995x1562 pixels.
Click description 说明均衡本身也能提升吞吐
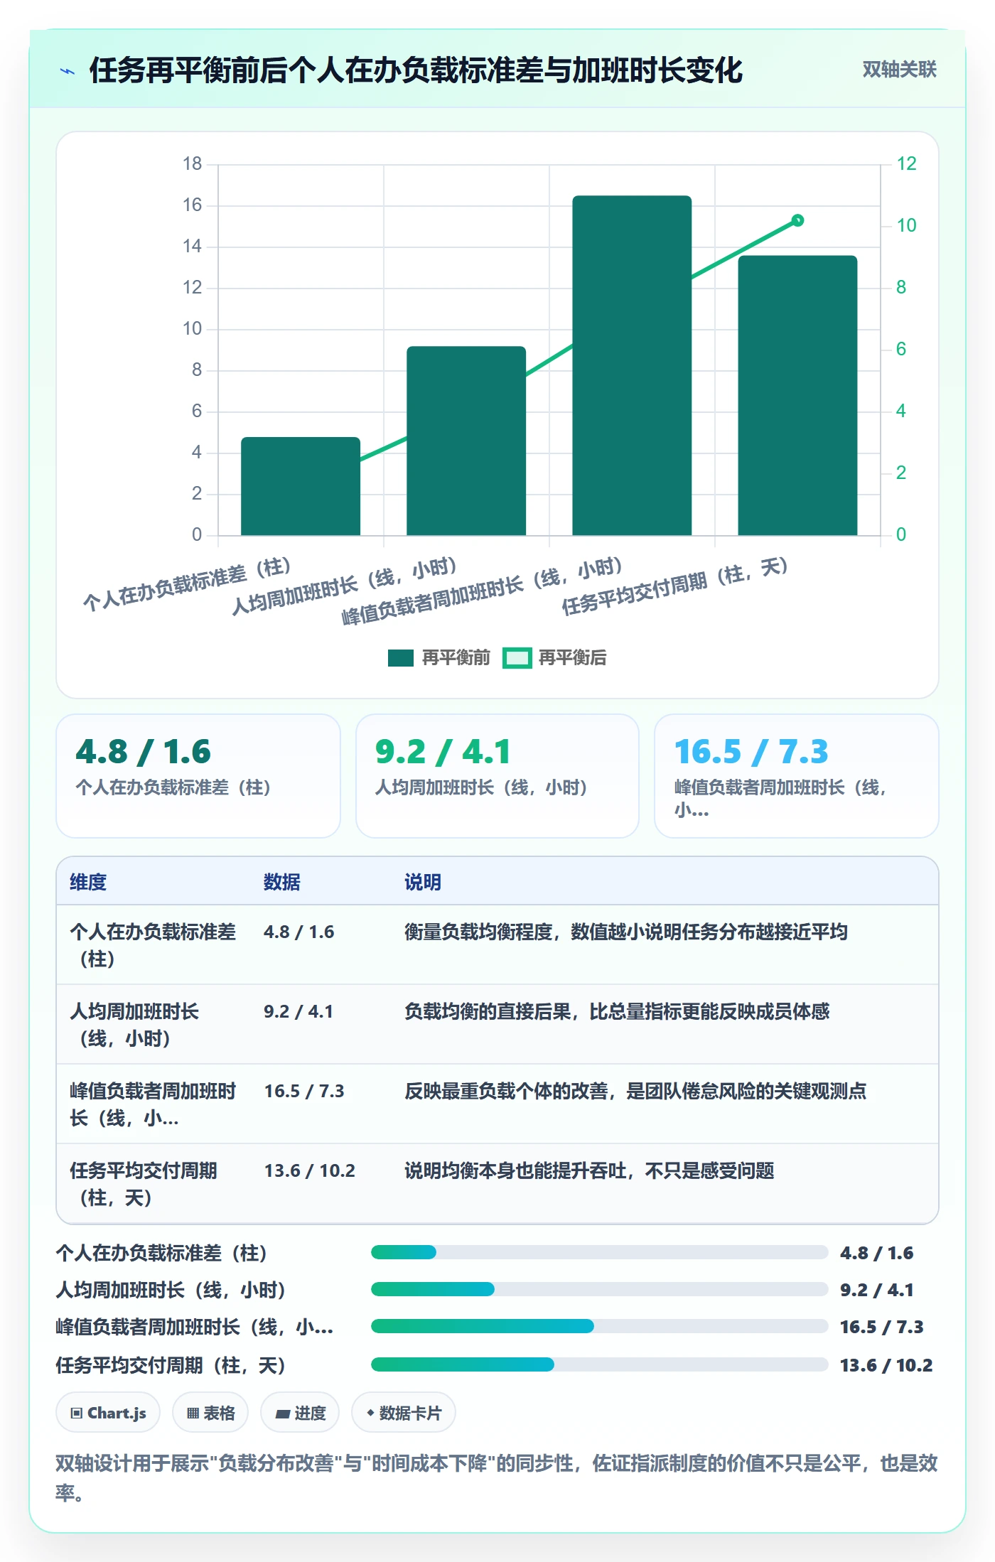pos(589,1170)
